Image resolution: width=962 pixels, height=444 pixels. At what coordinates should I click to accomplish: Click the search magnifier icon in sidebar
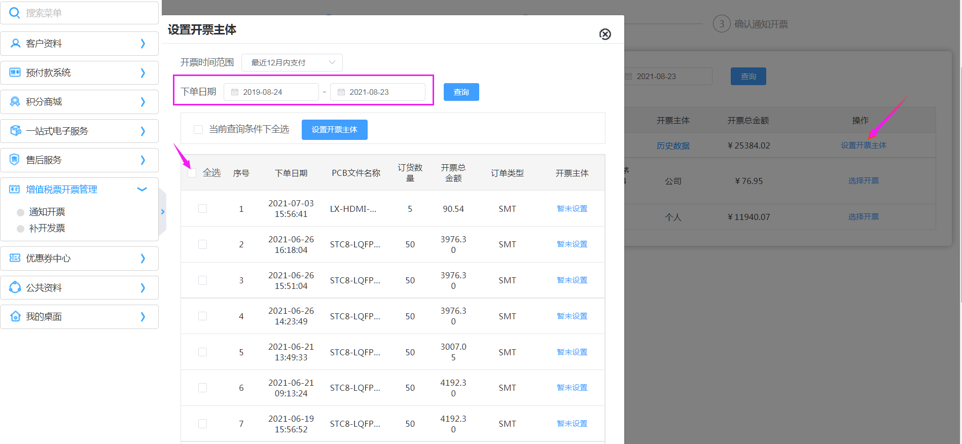(x=15, y=13)
